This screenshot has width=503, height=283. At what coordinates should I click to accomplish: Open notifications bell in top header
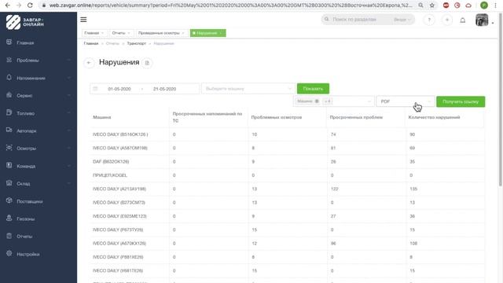(463, 20)
